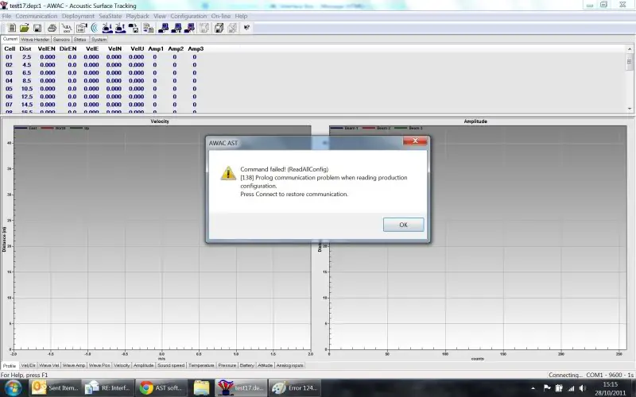This screenshot has height=397, width=636.
Task: Select the Sound speed graph tab
Action: click(x=171, y=365)
